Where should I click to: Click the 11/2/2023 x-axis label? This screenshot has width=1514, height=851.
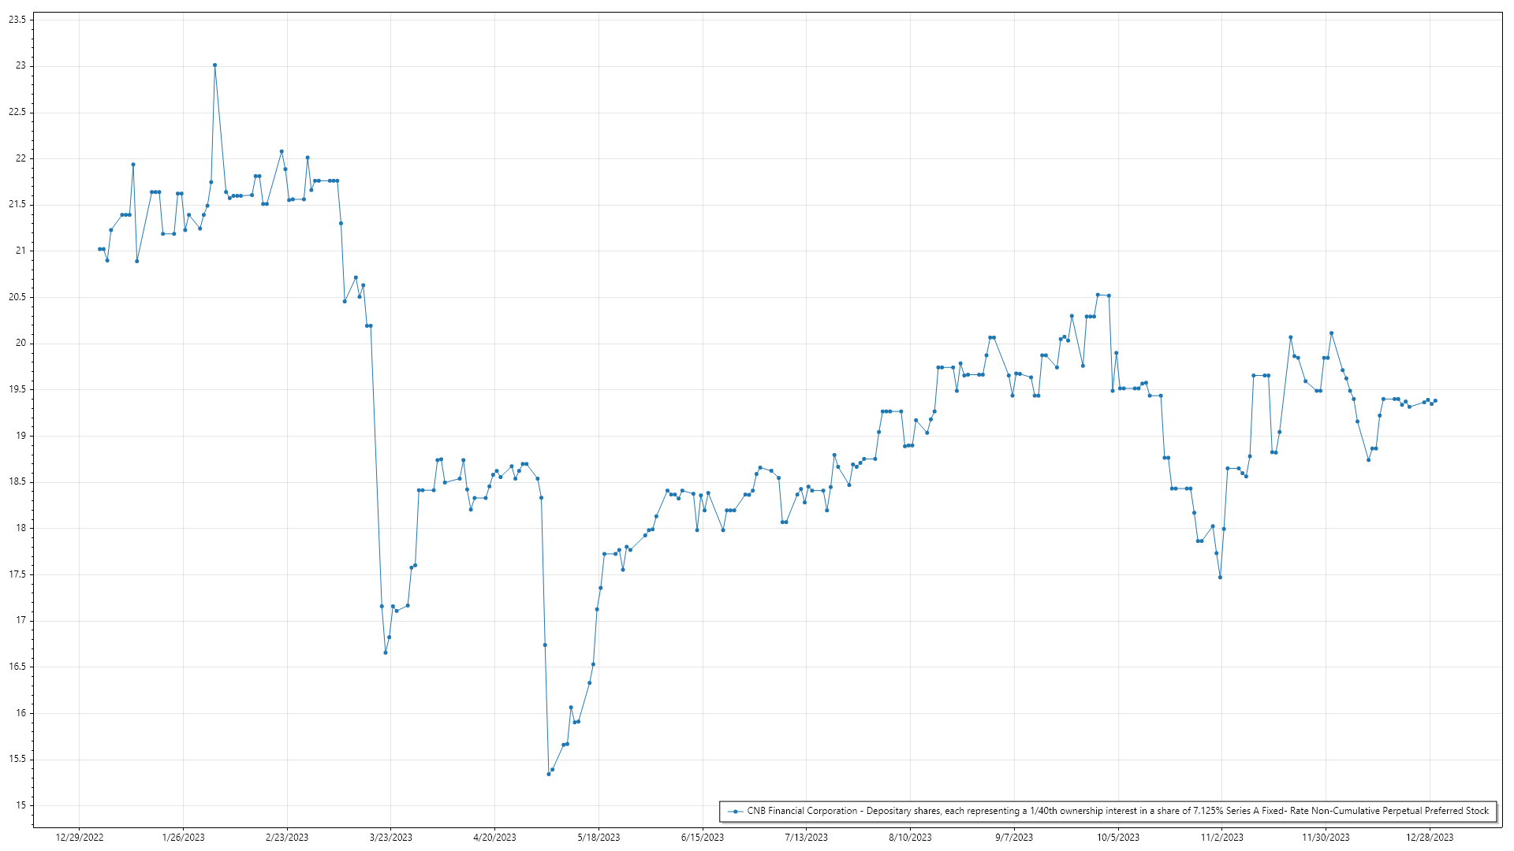pyautogui.click(x=1221, y=838)
